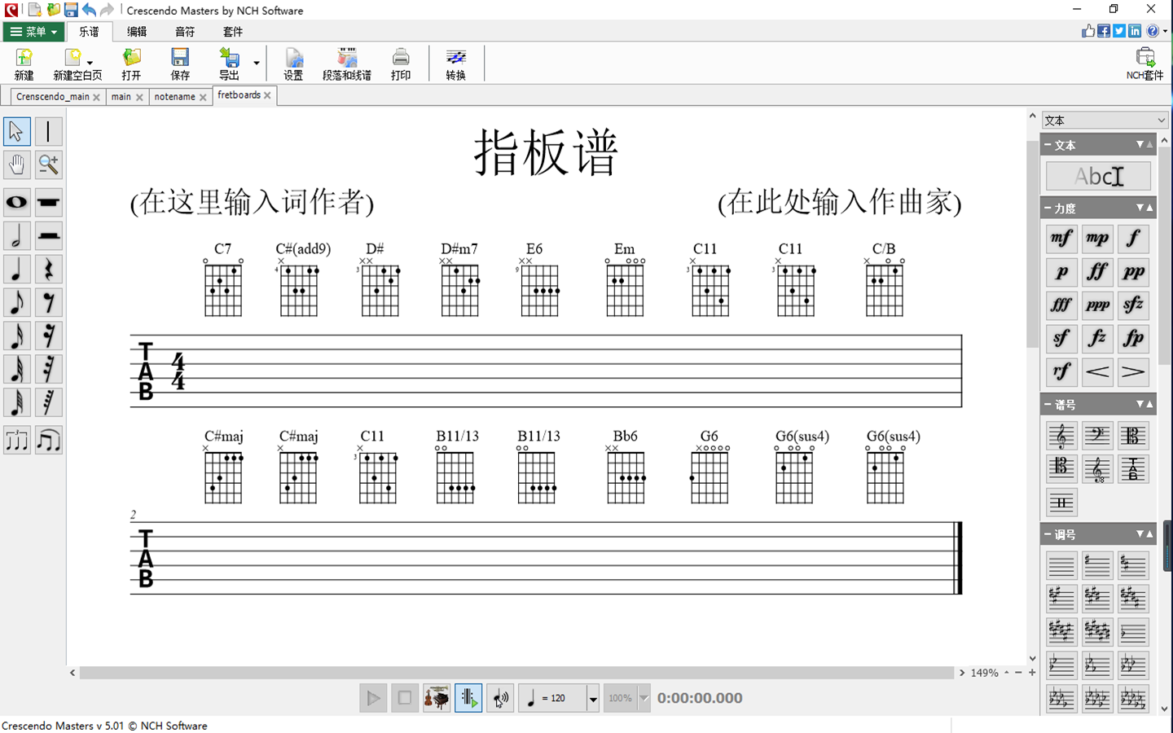Collapse the 力度 dynamics panel
The image size is (1173, 733).
coord(1048,208)
